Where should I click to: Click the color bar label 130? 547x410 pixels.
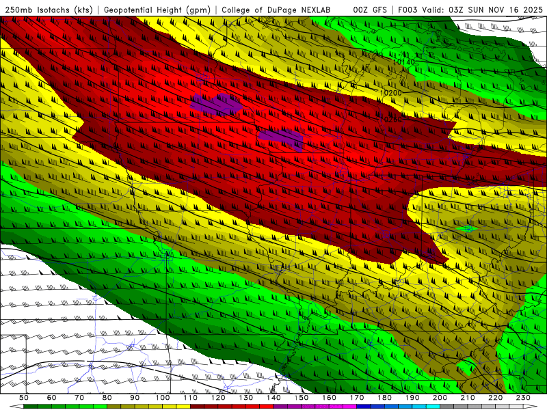click(x=246, y=398)
